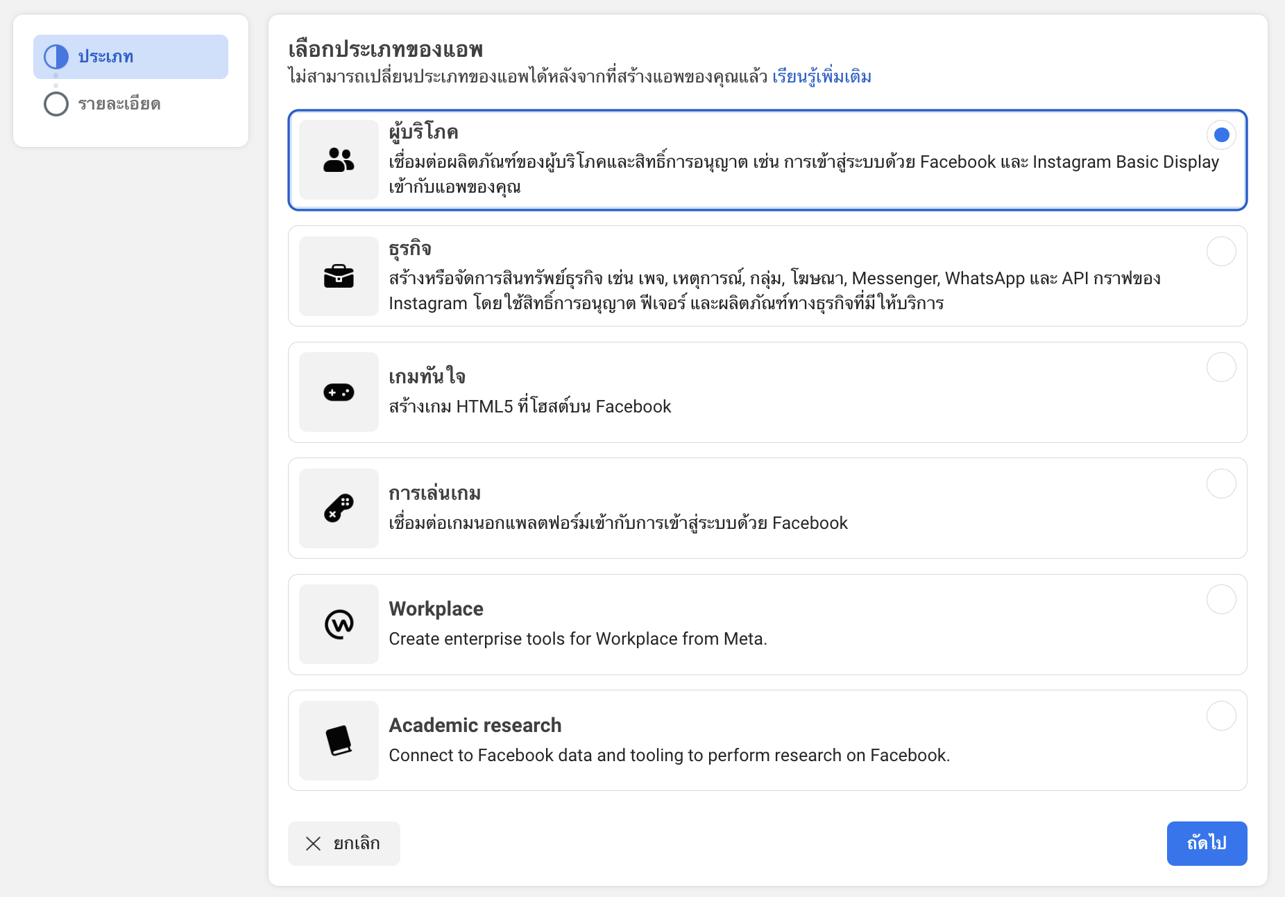
Task: Click description 'Connect to Facebook data and tooling'
Action: pyautogui.click(x=670, y=755)
